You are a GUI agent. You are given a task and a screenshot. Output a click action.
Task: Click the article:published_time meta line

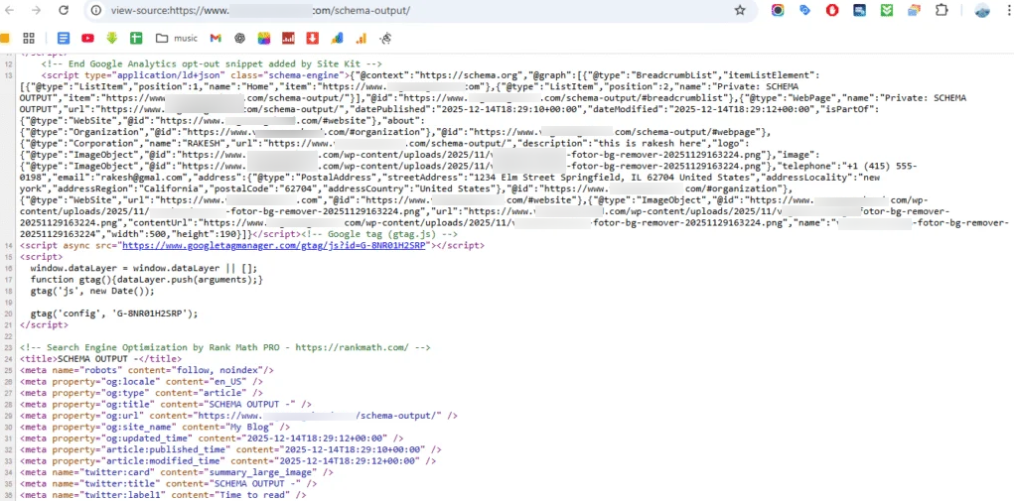click(230, 449)
